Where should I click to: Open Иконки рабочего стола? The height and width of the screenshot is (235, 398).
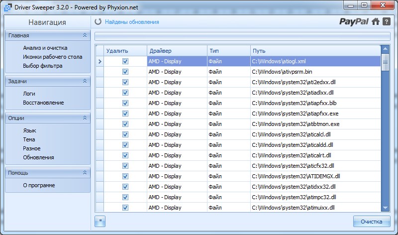click(53, 57)
